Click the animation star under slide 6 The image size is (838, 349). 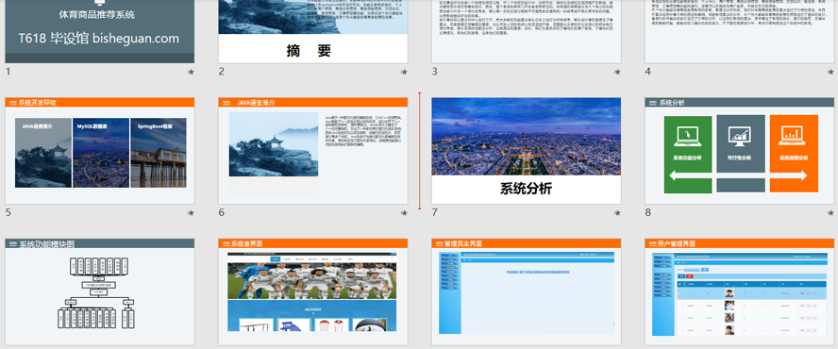pyautogui.click(x=404, y=213)
